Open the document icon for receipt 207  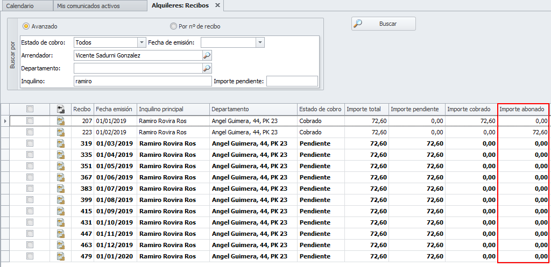click(61, 121)
